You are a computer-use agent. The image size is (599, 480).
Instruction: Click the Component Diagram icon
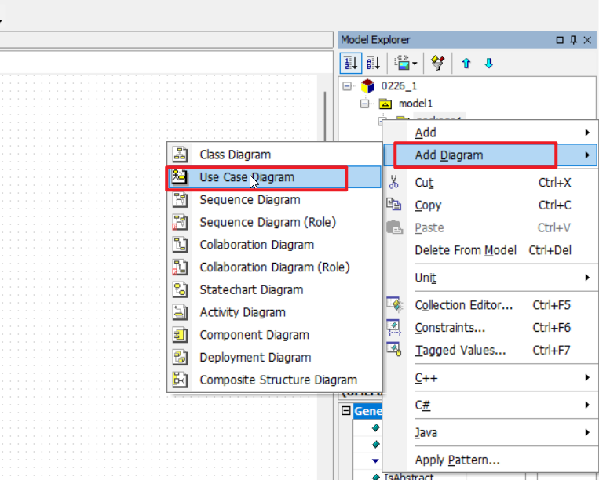[180, 335]
